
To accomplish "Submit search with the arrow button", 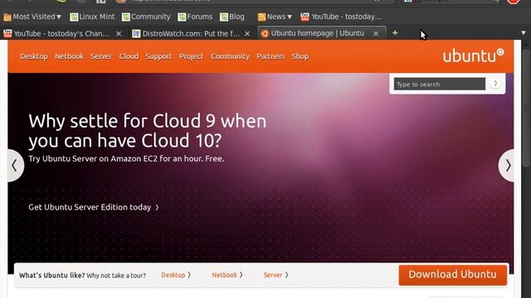I will coord(495,84).
